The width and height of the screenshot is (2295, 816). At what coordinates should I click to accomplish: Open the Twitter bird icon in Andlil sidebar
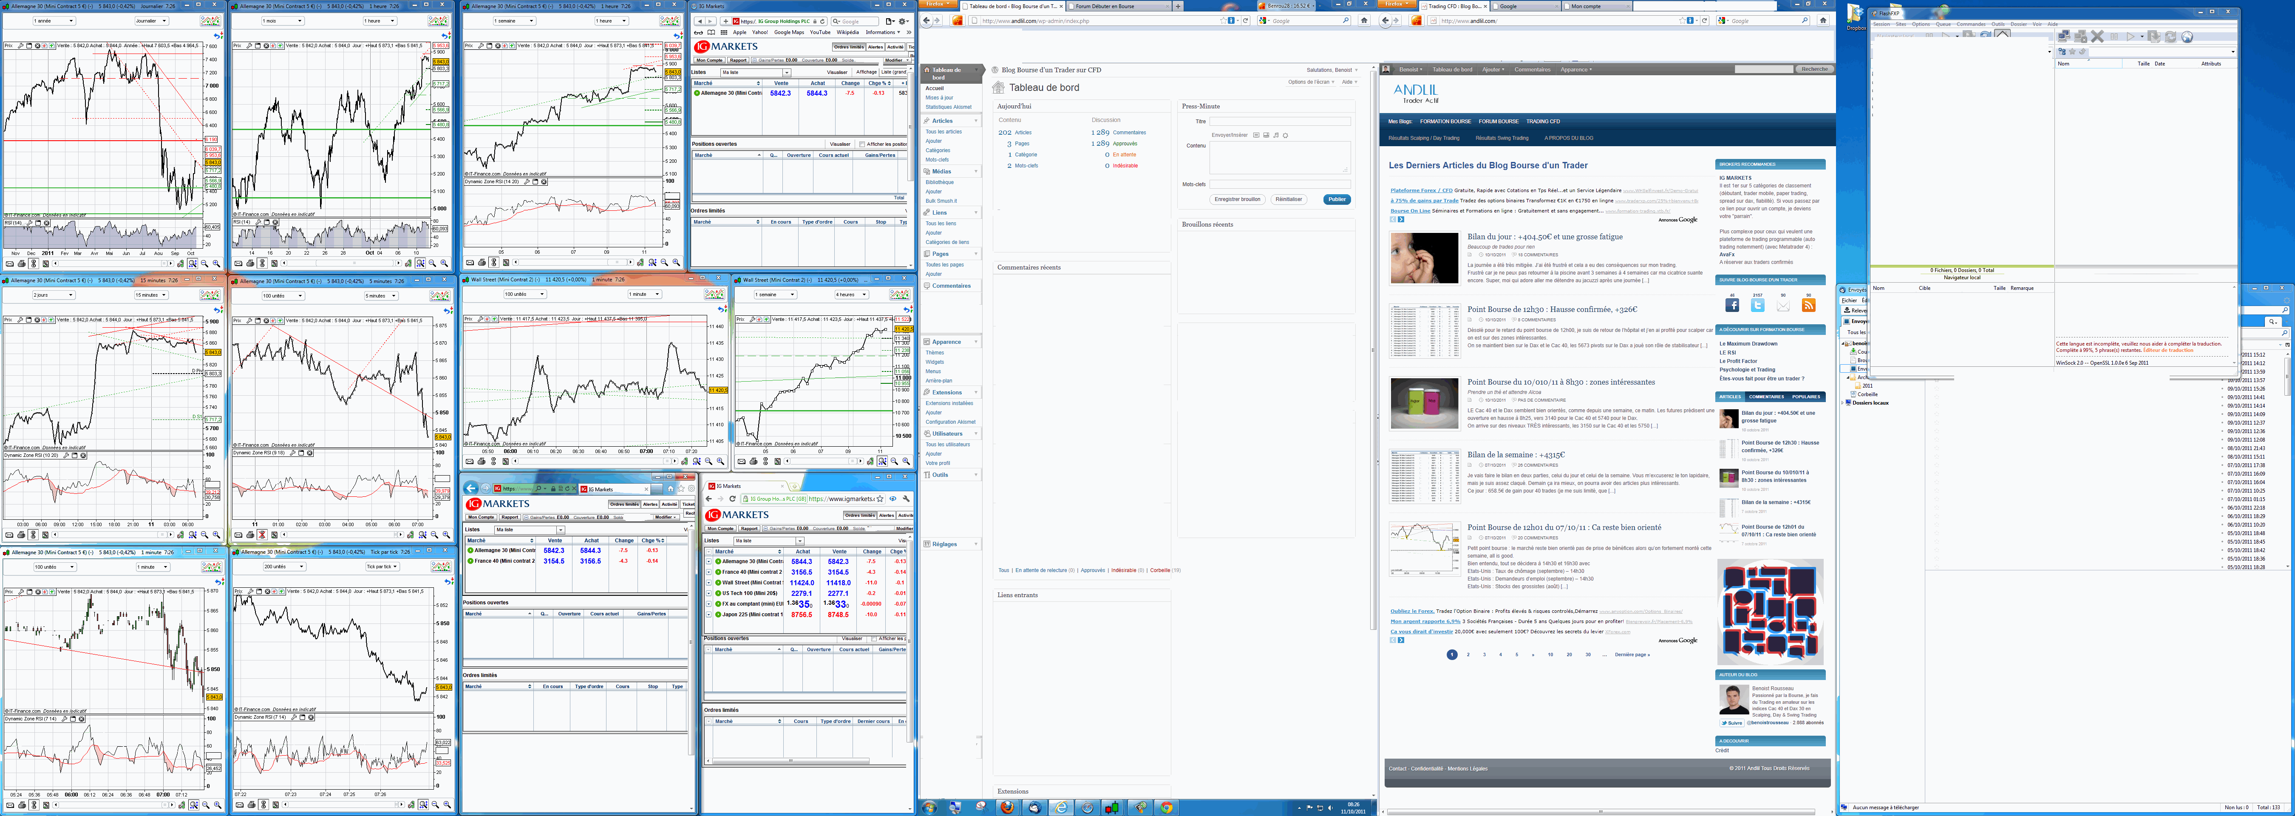[1758, 306]
